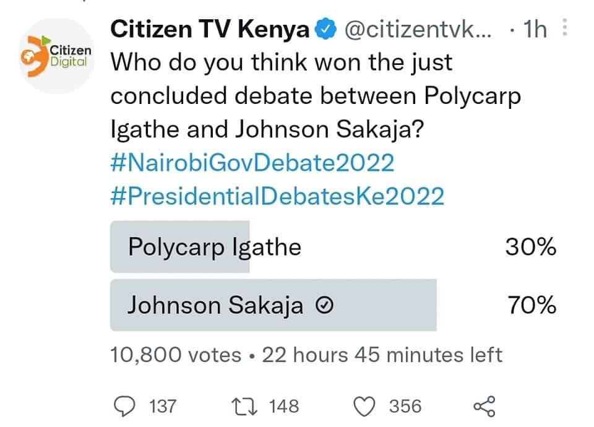Open the #PresidentialDebatesKe2022 hashtag
The width and height of the screenshot is (594, 427).
tap(277, 196)
